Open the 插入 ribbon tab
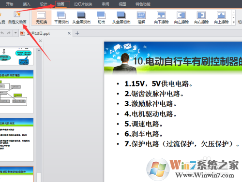Screen dimensions: 242x182 click(x=27, y=4)
